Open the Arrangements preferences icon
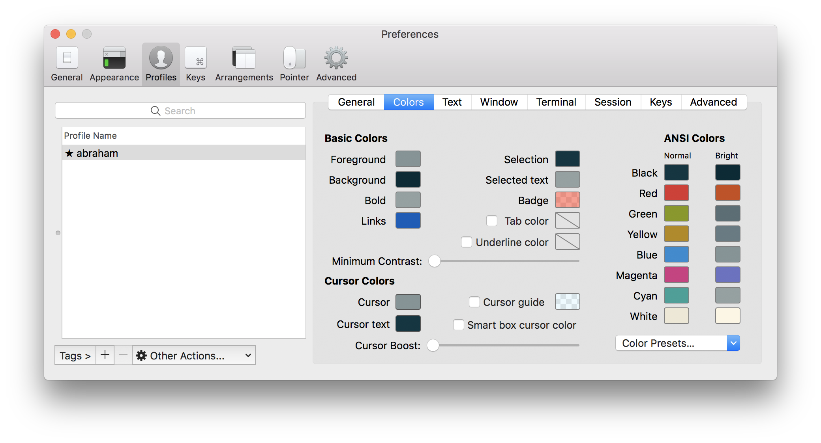 pos(244,64)
